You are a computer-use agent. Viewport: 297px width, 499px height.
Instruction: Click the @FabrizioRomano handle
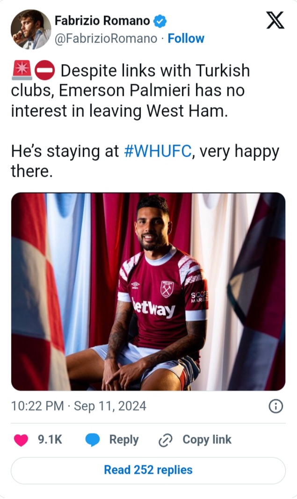pyautogui.click(x=106, y=38)
